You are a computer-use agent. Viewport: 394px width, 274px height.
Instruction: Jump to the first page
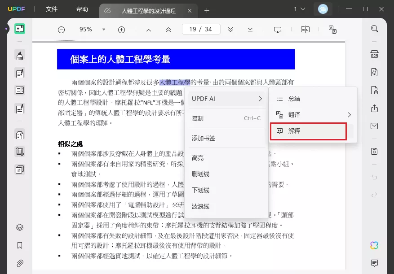(x=149, y=30)
